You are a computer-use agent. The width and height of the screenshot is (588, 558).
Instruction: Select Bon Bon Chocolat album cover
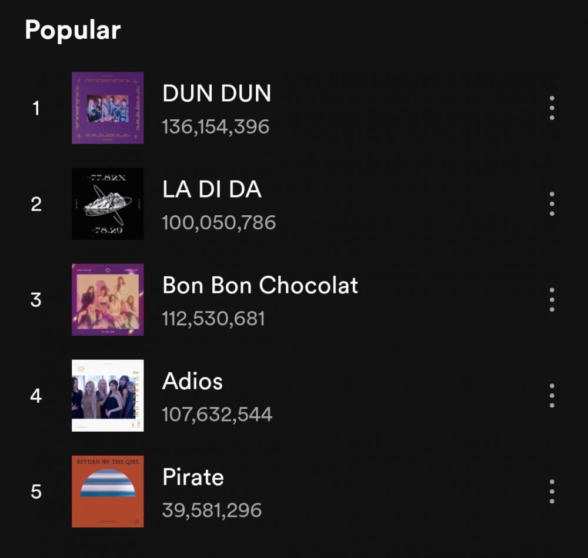108,300
